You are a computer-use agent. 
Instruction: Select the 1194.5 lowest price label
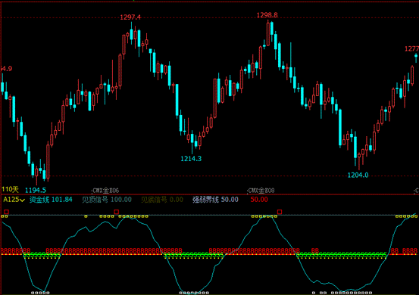[x=36, y=190]
